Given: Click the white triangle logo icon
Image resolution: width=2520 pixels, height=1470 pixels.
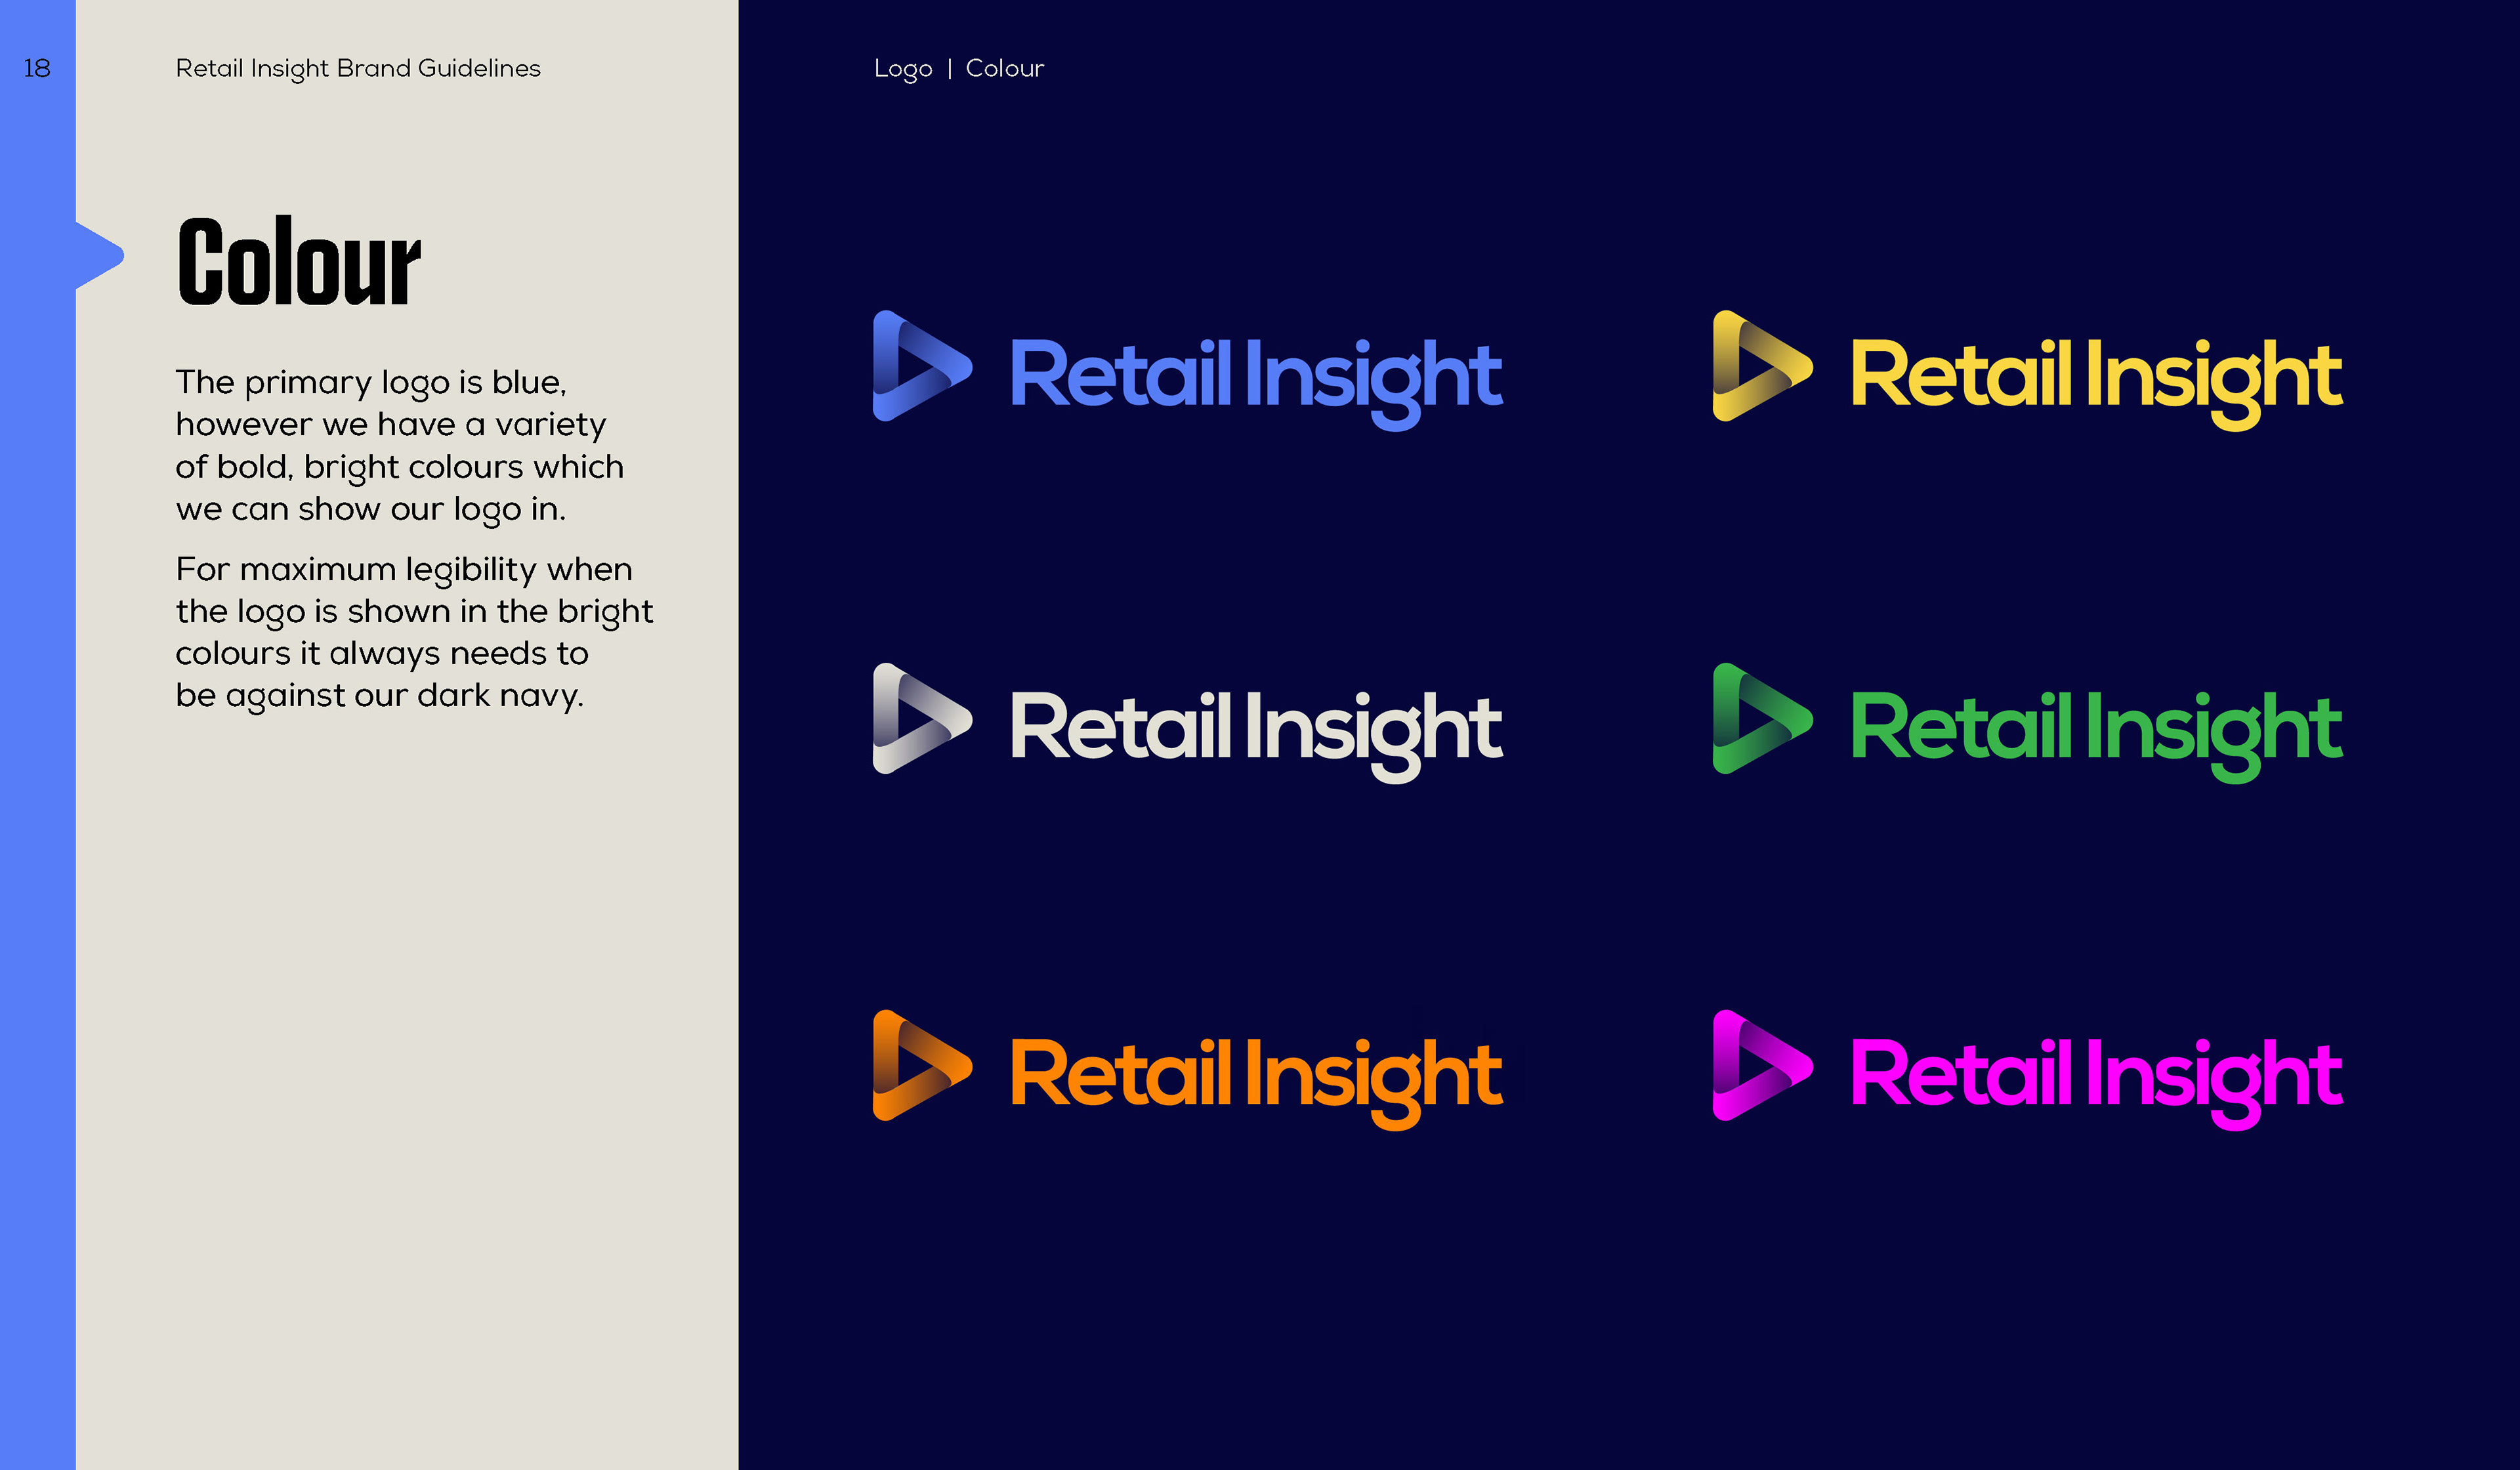Looking at the screenshot, I should [x=921, y=718].
